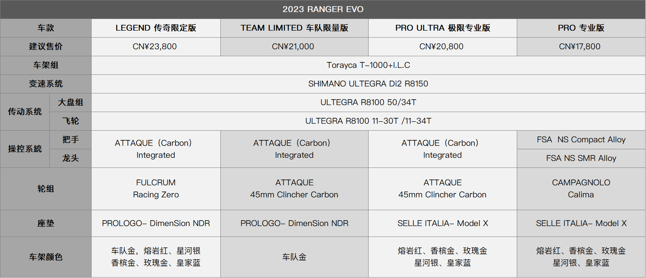Select the 车队金 color cell under TEAM LIMITED

pyautogui.click(x=294, y=257)
